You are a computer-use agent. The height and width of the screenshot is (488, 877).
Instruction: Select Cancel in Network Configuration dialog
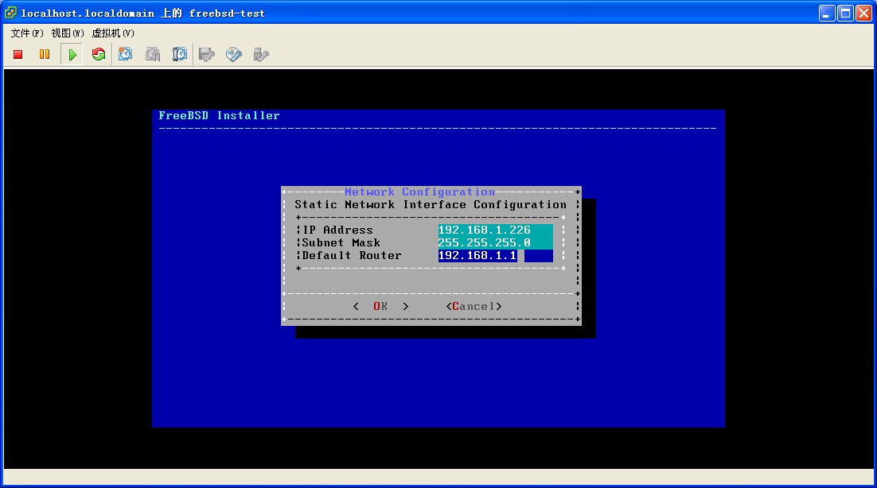click(474, 307)
